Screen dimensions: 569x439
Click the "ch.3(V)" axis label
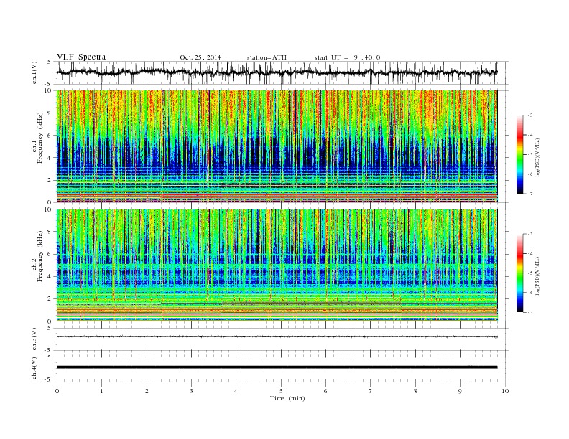click(x=34, y=339)
